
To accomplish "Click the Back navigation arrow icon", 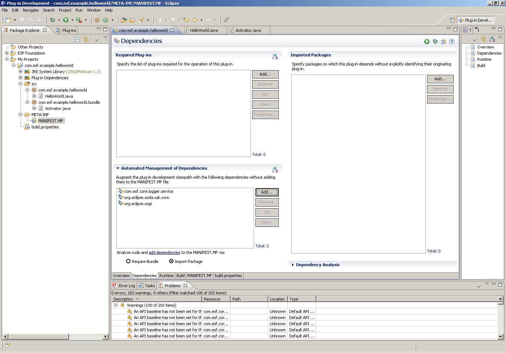I will pos(195,20).
